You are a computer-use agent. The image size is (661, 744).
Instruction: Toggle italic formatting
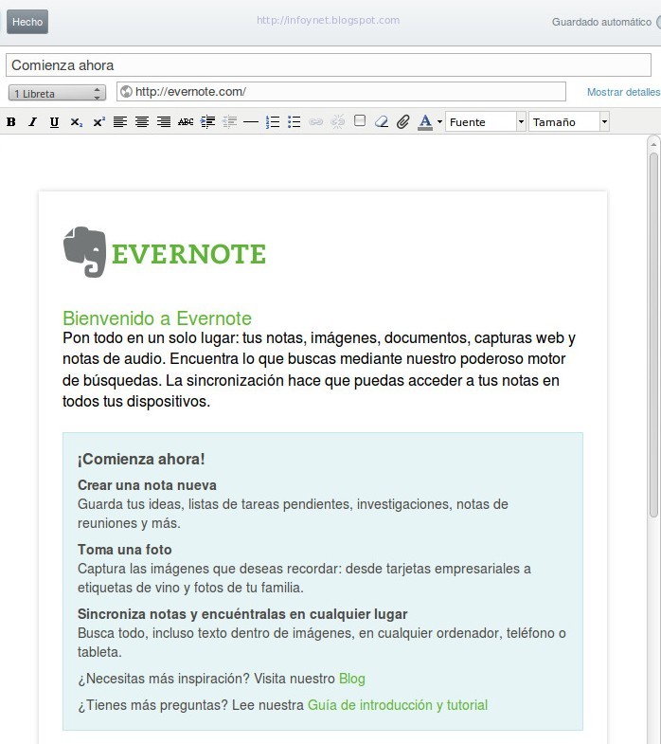32,122
